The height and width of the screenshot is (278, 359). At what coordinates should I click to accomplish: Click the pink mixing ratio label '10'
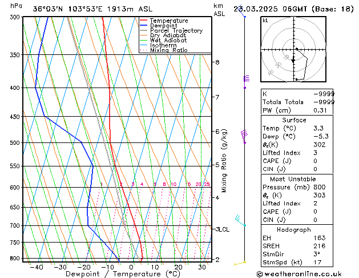point(174,184)
